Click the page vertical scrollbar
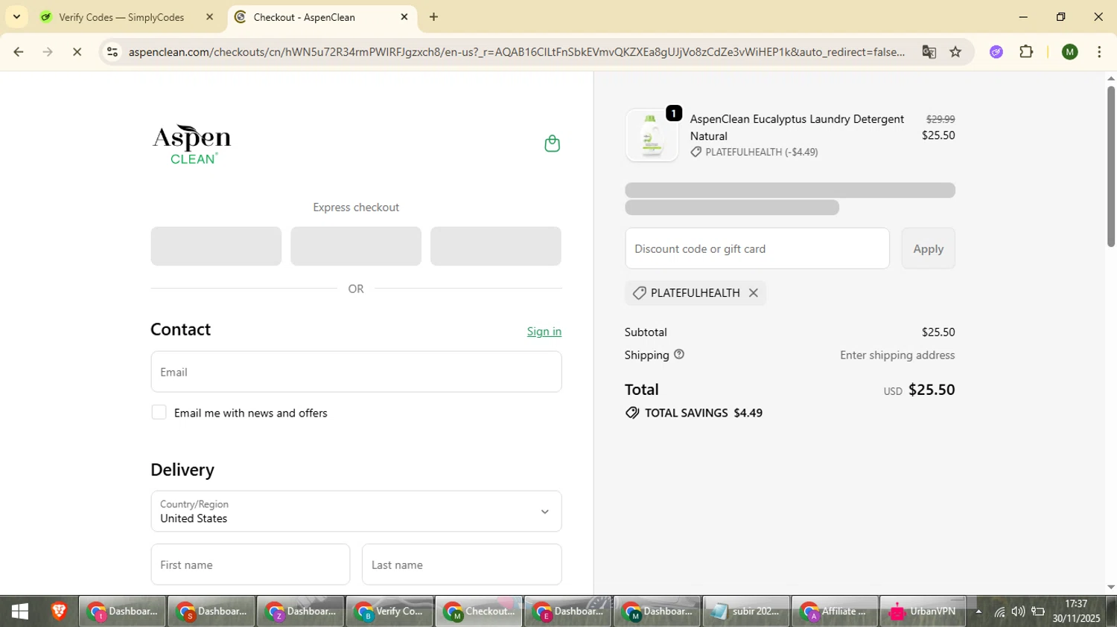Screen dimensions: 1117x627 pyautogui.click(x=1110, y=167)
